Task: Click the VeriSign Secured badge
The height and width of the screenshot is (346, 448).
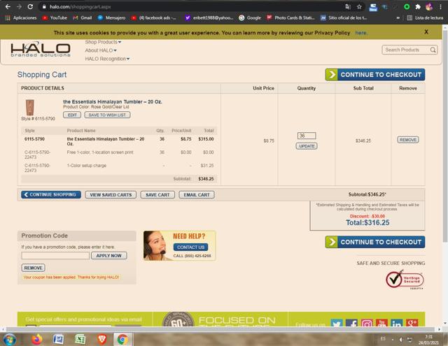Action: [405, 280]
